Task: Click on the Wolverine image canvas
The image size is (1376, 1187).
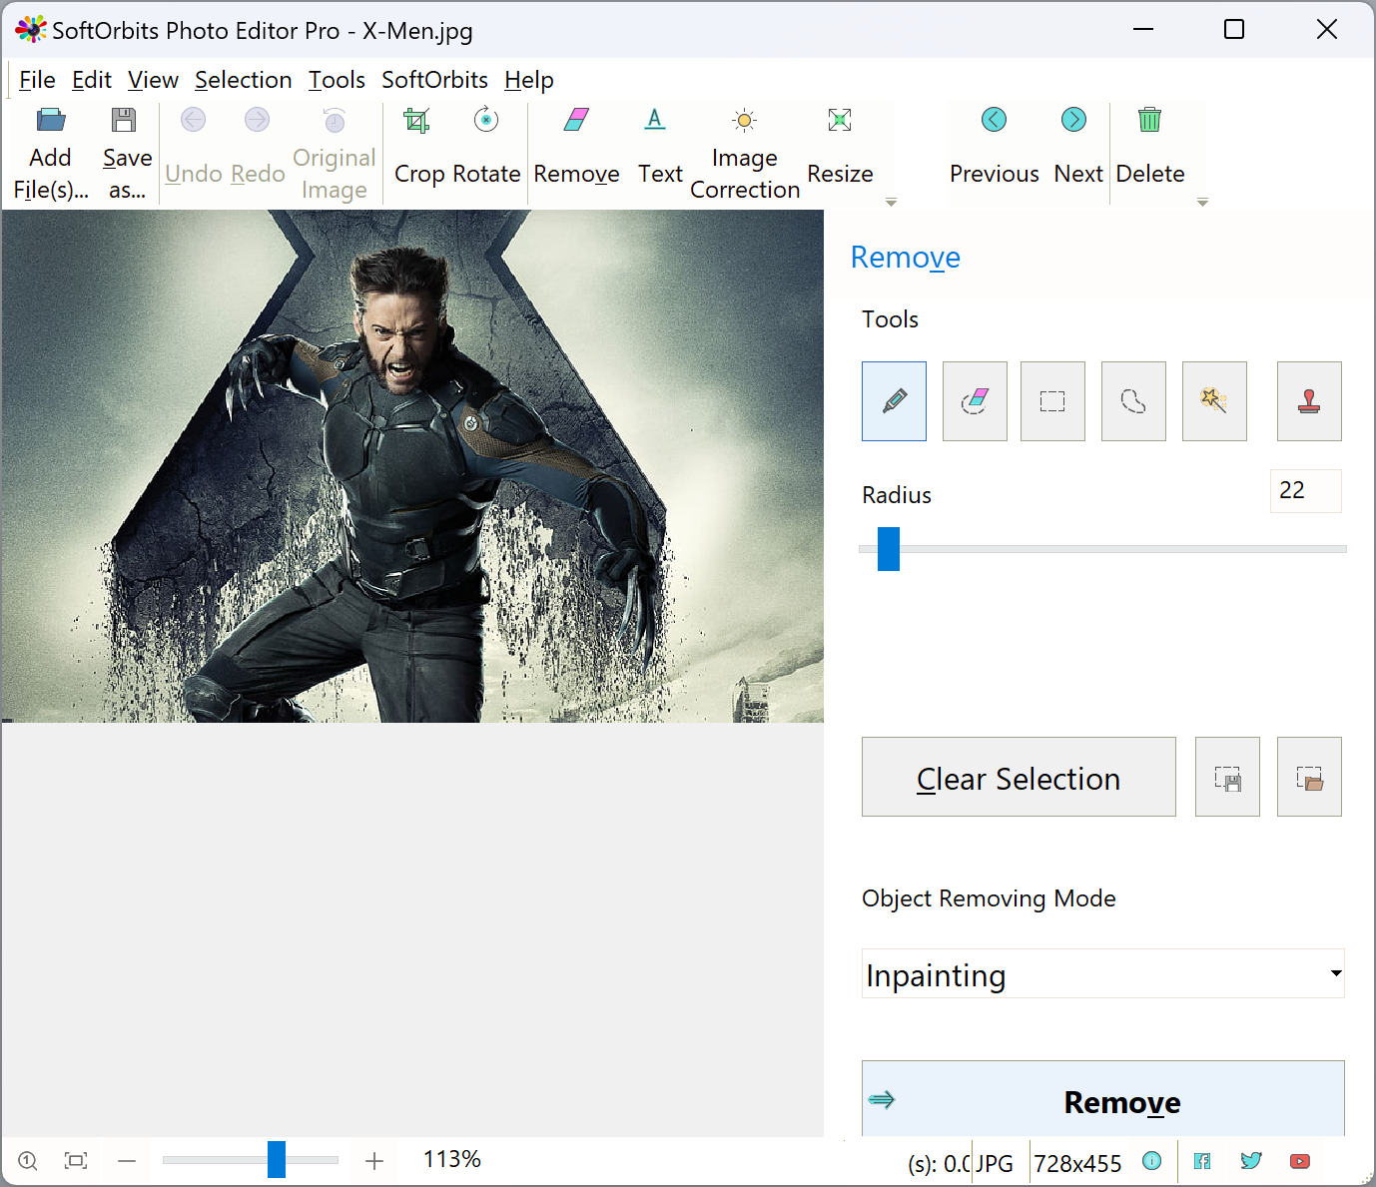Action: tap(412, 466)
